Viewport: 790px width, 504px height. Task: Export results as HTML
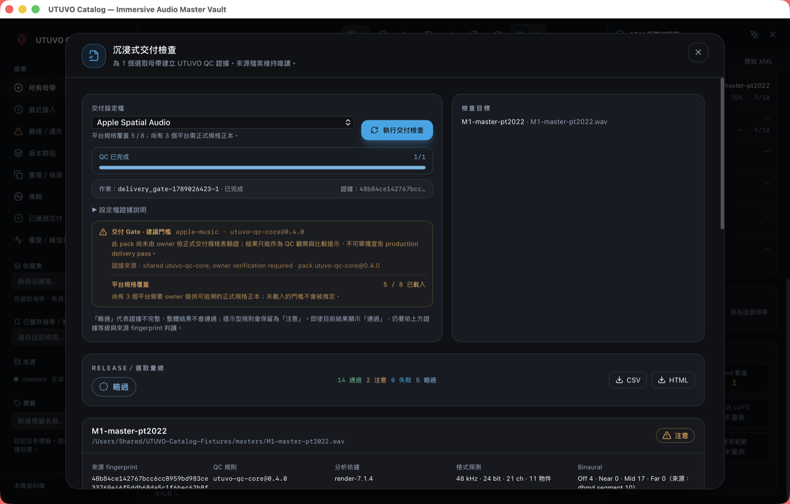[x=673, y=380]
